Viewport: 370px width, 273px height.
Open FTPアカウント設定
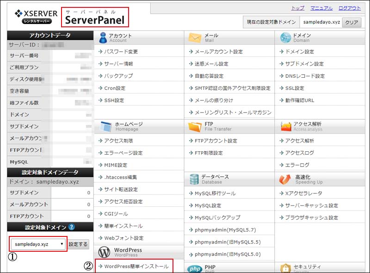216,141
